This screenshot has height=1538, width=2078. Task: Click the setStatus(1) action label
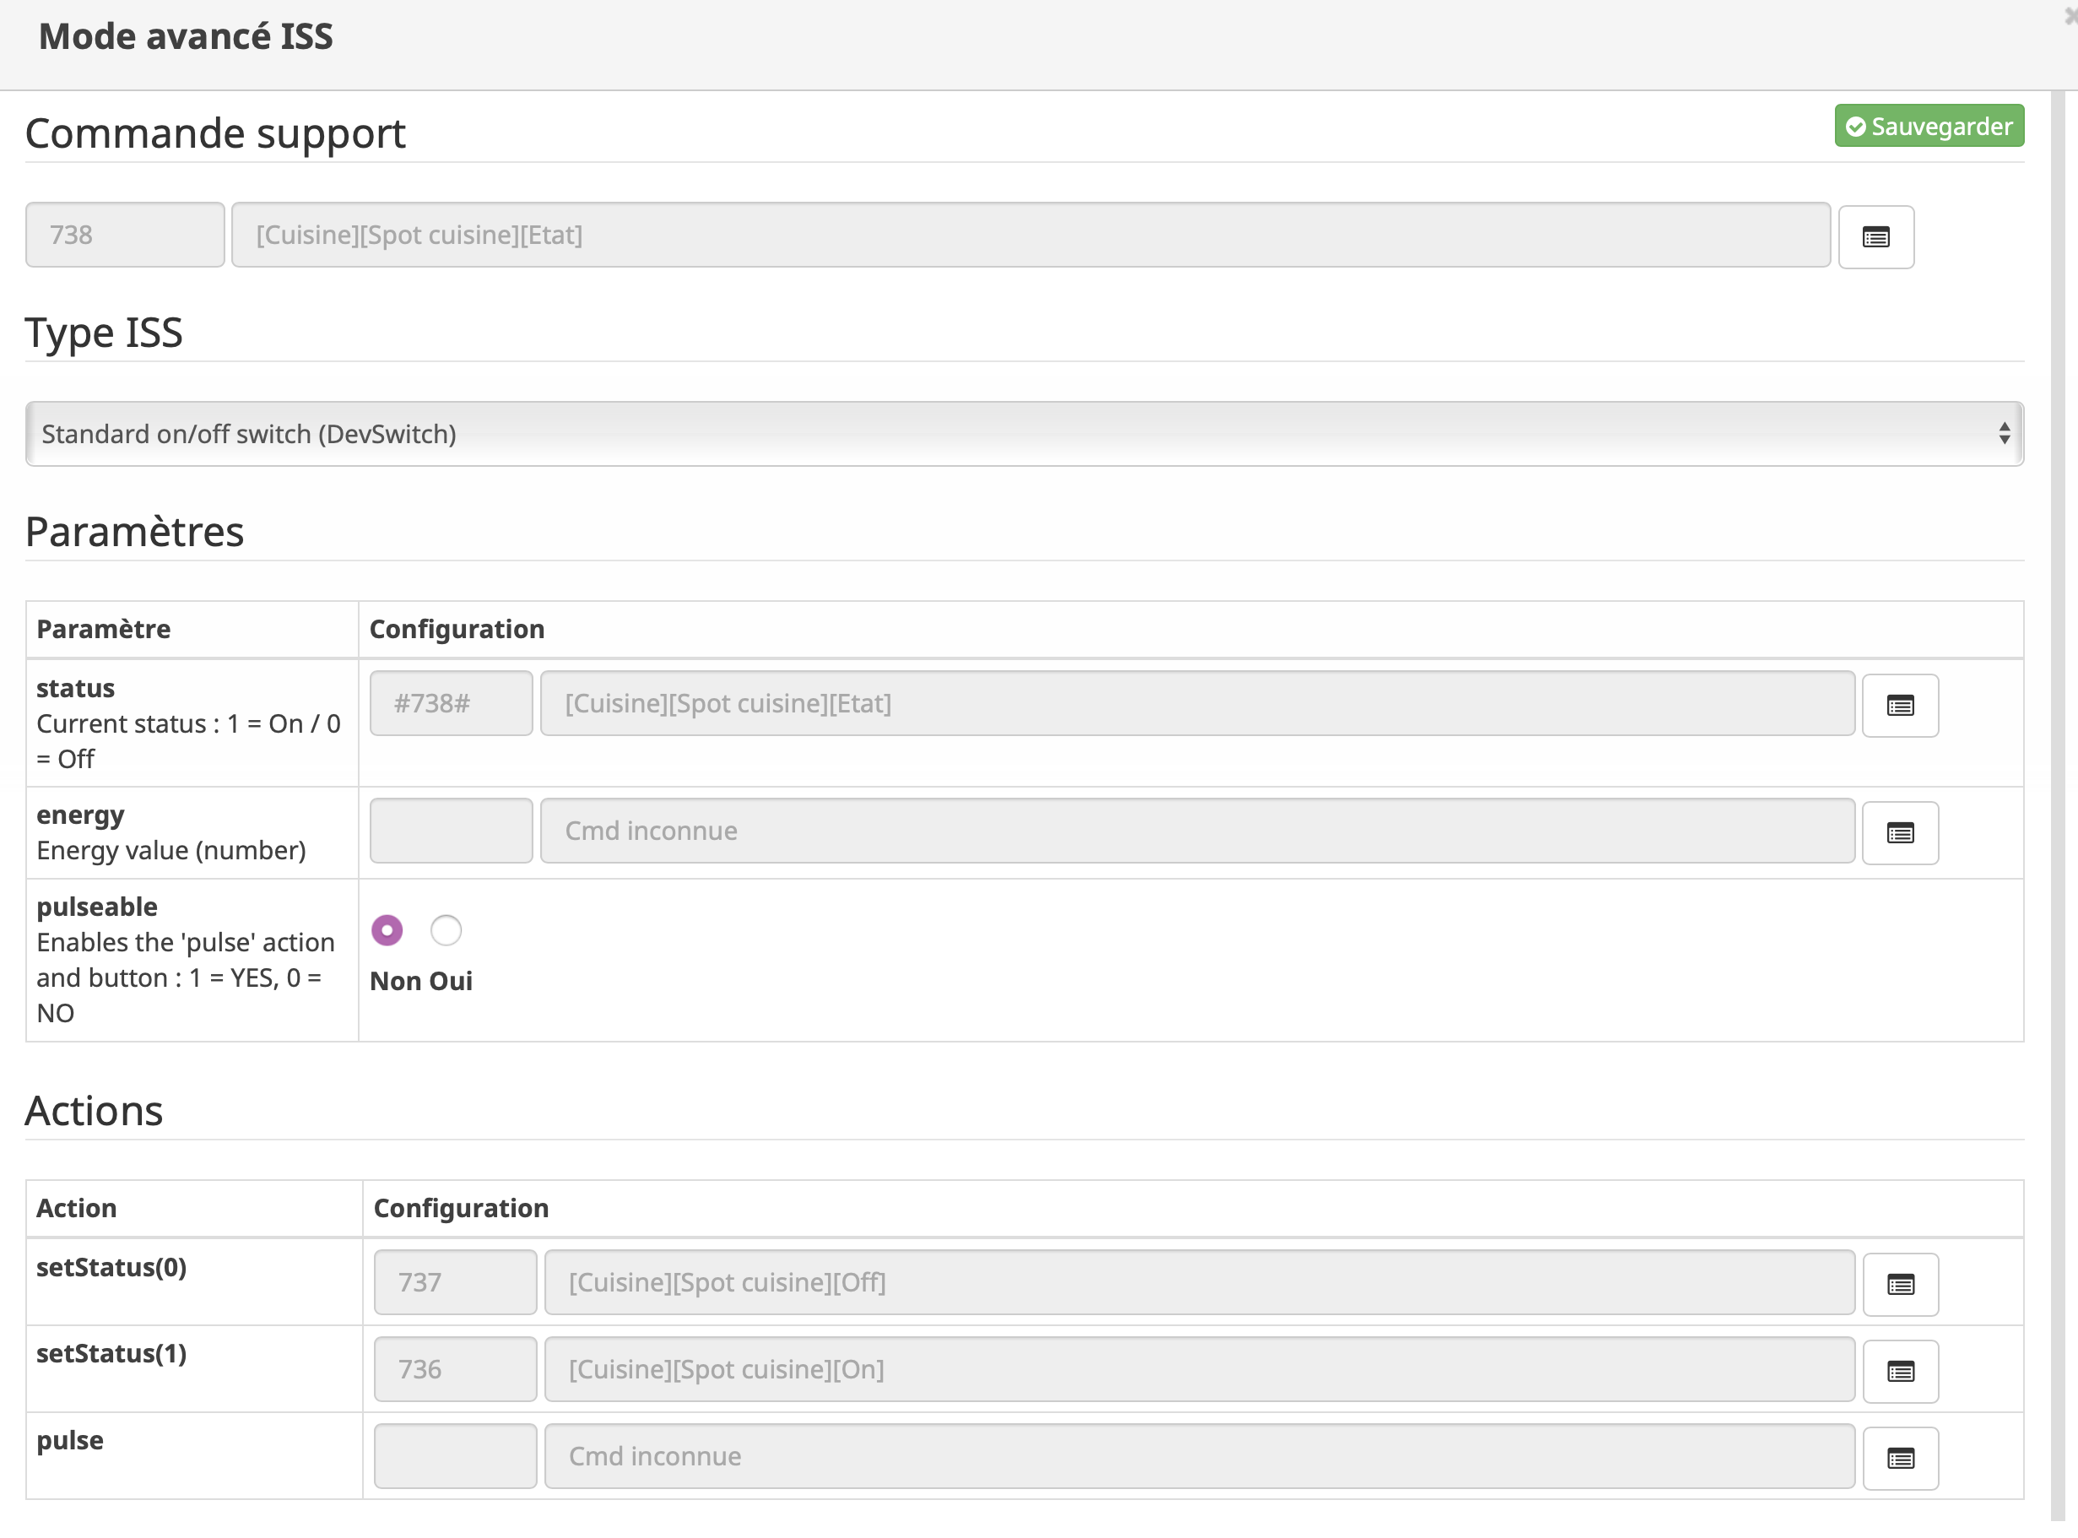(111, 1353)
